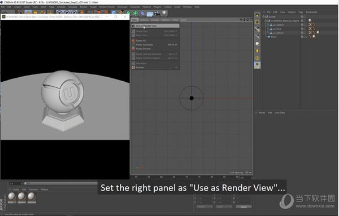Viewport: 339px width, 216px height.
Task: Choose Use as Render View menu entry
Action: point(155,26)
